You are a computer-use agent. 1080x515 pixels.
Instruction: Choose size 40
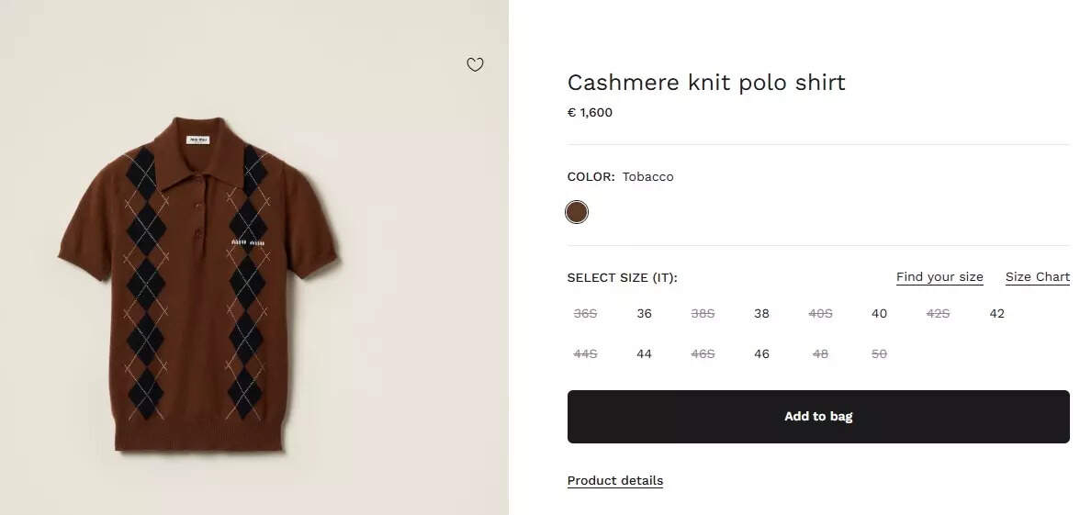tap(879, 314)
